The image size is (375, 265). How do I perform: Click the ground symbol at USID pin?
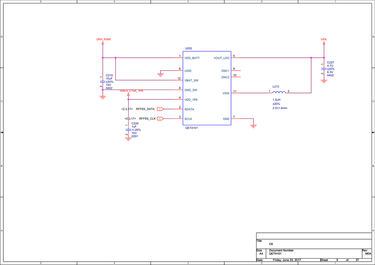pyautogui.click(x=160, y=75)
